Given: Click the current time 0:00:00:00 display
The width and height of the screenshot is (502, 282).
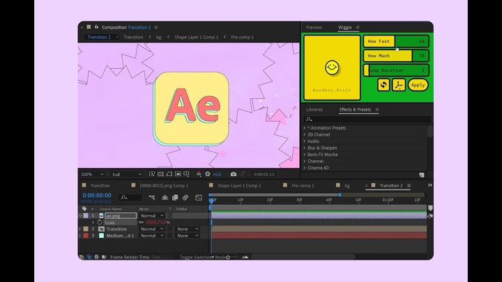Looking at the screenshot, I should 97,196.
